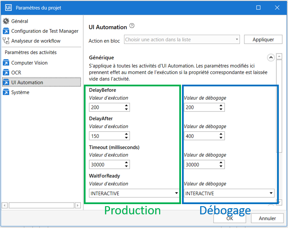Click the help question mark beside UI Automation
Viewport: 288px width, 228px height.
(132, 26)
